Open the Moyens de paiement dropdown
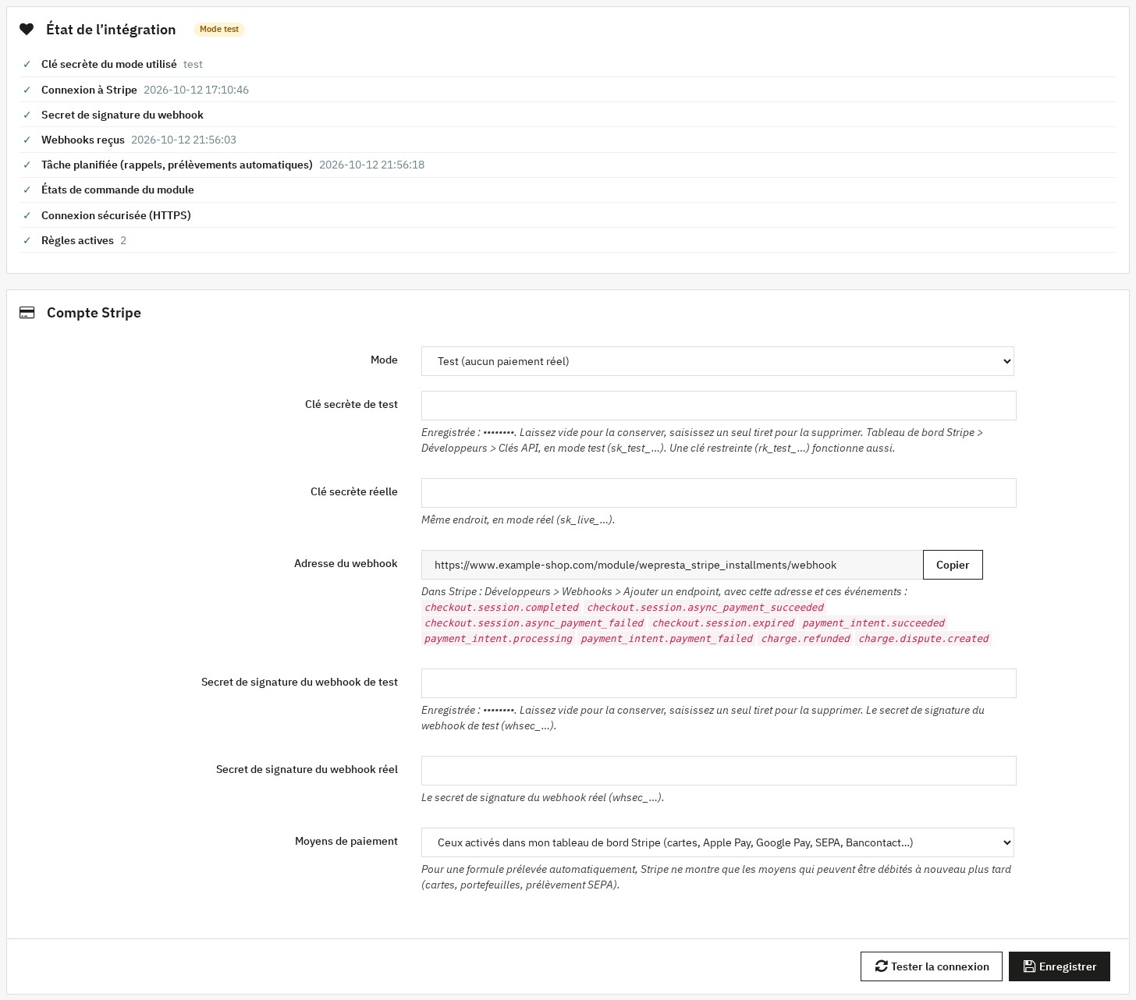The width and height of the screenshot is (1136, 1000). coord(717,842)
